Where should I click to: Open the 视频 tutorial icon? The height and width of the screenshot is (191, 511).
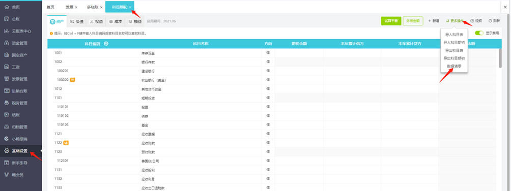(472, 21)
